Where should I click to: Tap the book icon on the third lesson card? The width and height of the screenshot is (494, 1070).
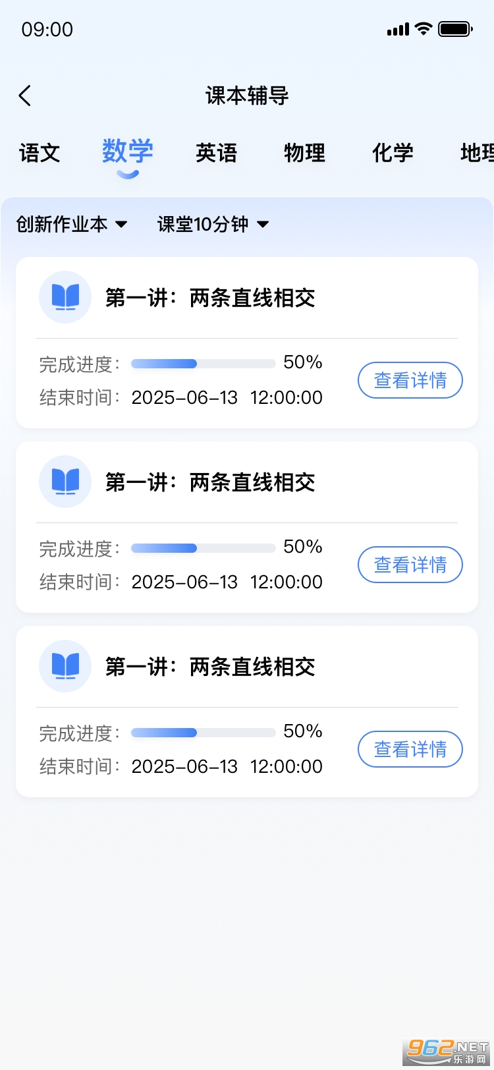[65, 666]
